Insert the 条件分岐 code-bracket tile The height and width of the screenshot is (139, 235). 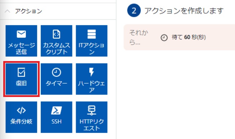tap(21, 117)
